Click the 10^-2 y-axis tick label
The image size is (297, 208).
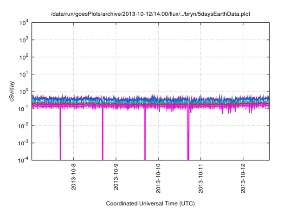pyautogui.click(x=24, y=126)
